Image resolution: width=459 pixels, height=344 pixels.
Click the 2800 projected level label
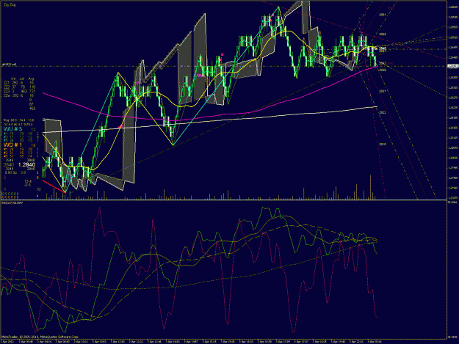(x=383, y=144)
